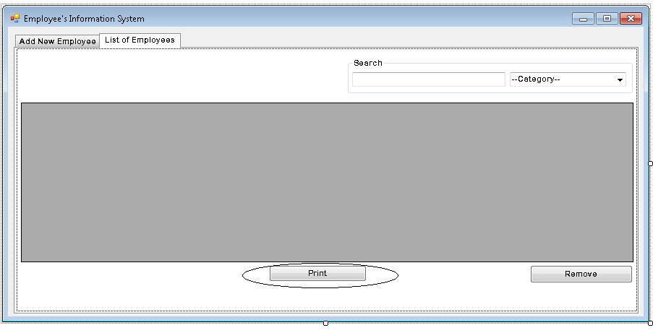Click the Search group label

click(x=368, y=63)
